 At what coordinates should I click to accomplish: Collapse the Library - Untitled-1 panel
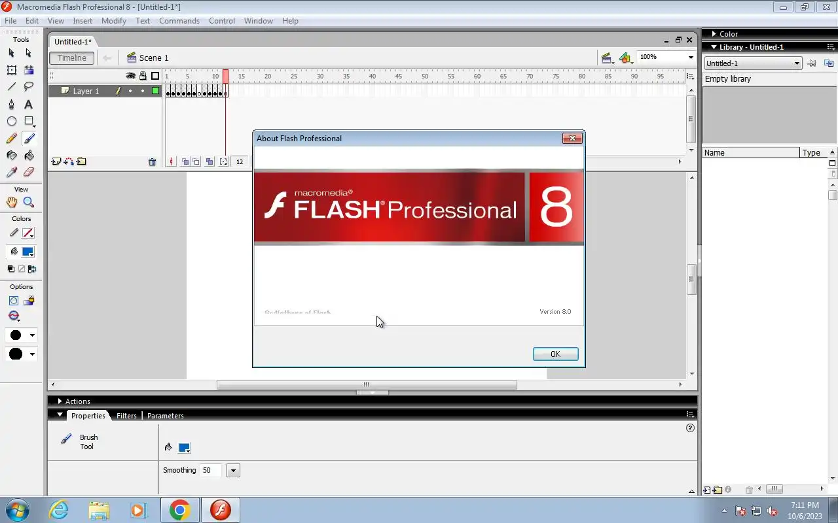714,47
